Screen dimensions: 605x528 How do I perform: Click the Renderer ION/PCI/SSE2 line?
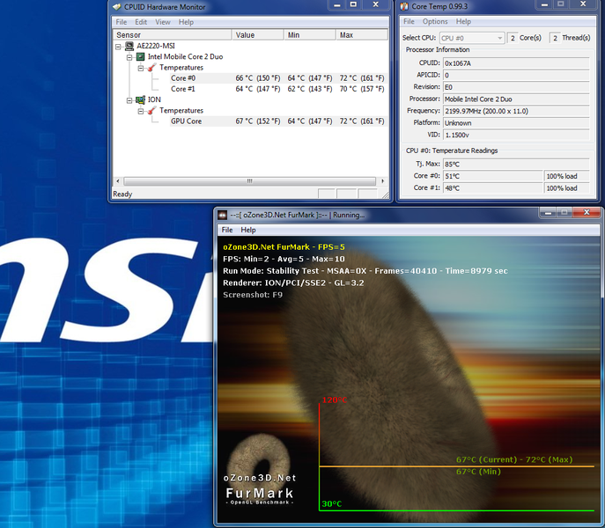pyautogui.click(x=293, y=282)
